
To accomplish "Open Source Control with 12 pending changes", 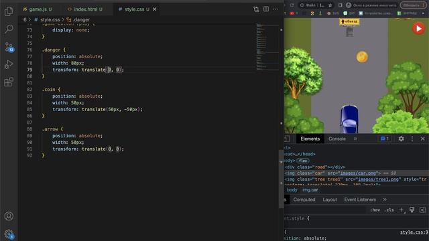I will 9,47.
